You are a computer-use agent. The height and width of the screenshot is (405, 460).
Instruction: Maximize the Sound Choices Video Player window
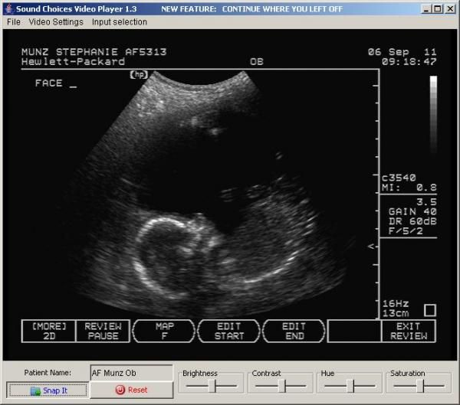438,9
